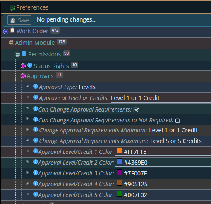Enable Can Change Approval Requirements to Not Required
This screenshot has height=204, width=211.
(177, 121)
